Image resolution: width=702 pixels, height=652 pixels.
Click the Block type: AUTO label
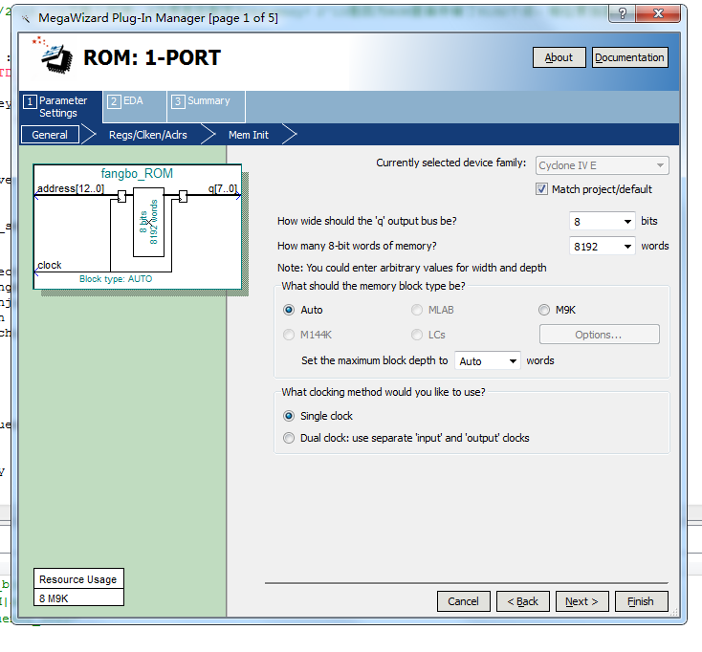point(116,279)
